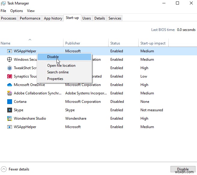The image size is (197, 175).
Task: Switch to the Details tab
Action: click(x=100, y=18)
